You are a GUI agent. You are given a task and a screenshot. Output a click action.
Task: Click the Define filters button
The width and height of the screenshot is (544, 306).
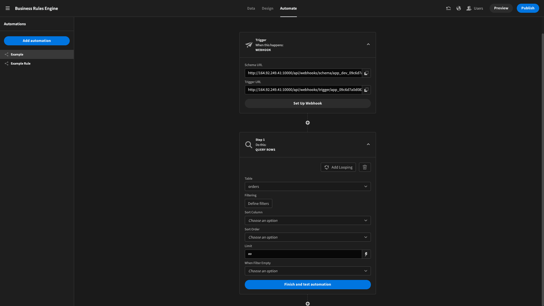tap(258, 203)
